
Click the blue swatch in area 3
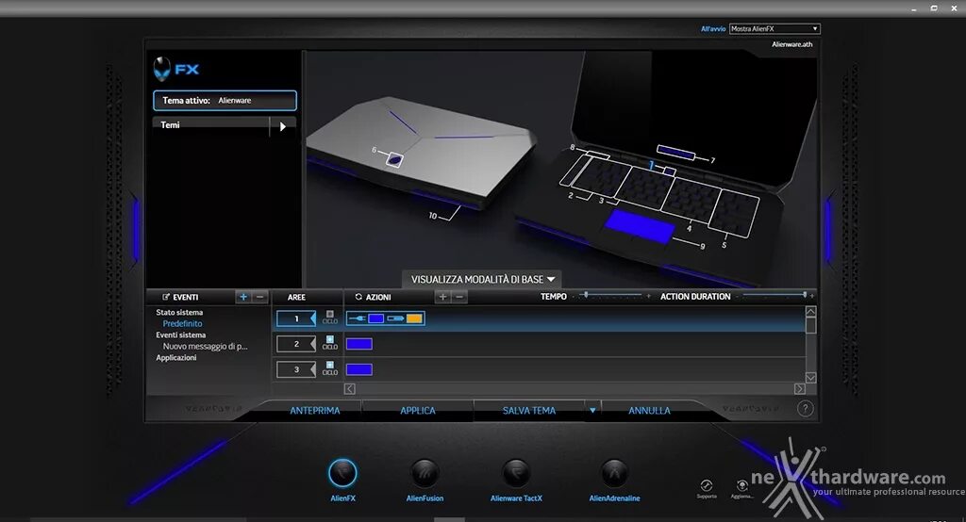[x=359, y=369]
